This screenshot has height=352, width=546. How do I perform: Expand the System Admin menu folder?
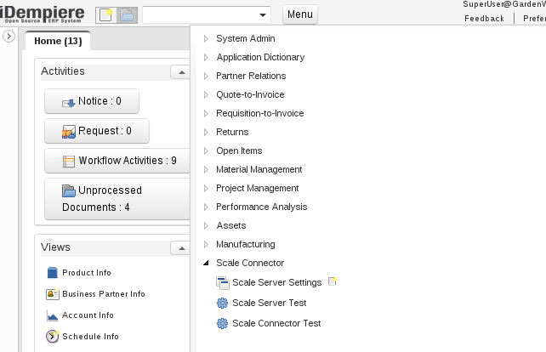point(206,39)
